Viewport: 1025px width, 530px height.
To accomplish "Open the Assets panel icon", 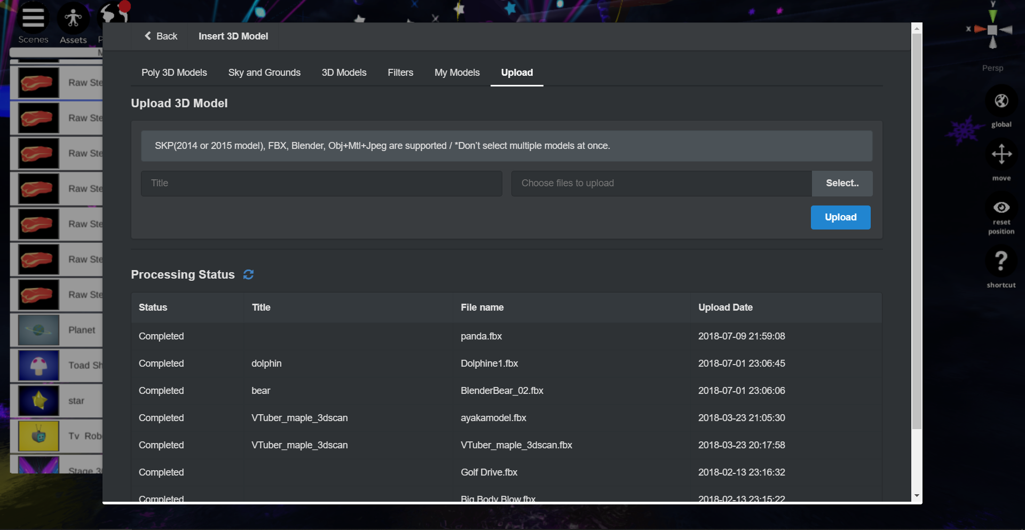I will click(73, 19).
